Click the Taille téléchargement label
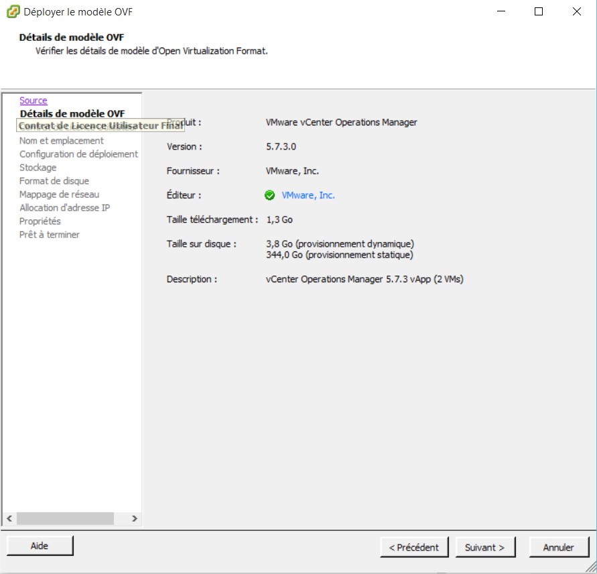597x574 pixels. click(212, 219)
